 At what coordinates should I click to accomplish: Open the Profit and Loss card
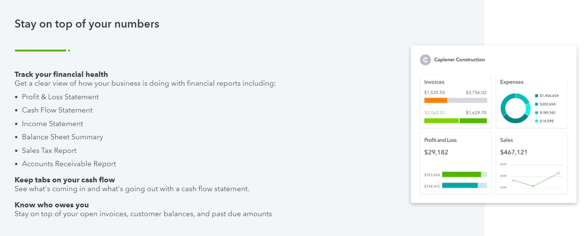(455, 163)
